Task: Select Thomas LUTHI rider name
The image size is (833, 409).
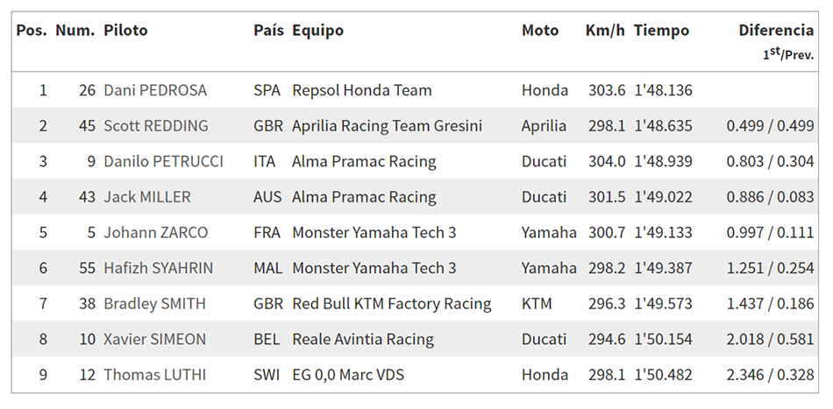Action: [154, 375]
